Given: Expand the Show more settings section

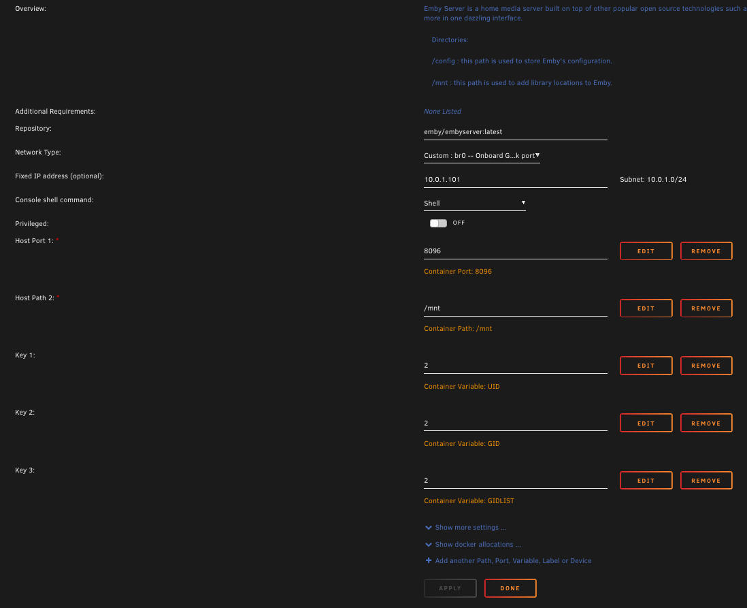Looking at the screenshot, I should pyautogui.click(x=469, y=527).
